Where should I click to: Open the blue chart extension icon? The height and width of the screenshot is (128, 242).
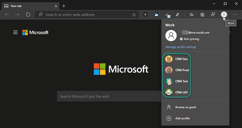(156, 14)
